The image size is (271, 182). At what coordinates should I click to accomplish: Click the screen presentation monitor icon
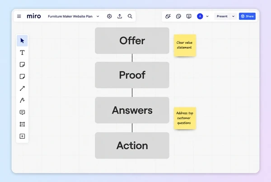pos(189,16)
